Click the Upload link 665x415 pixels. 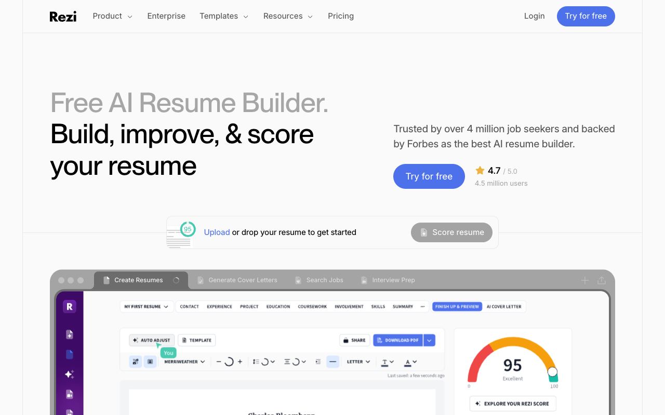tap(217, 232)
